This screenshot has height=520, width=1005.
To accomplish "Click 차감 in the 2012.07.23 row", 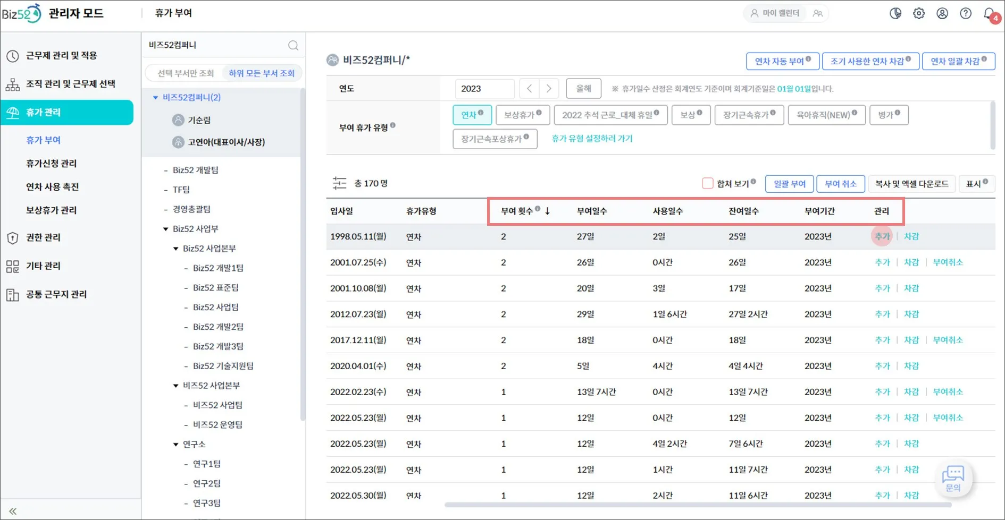I will tap(911, 314).
